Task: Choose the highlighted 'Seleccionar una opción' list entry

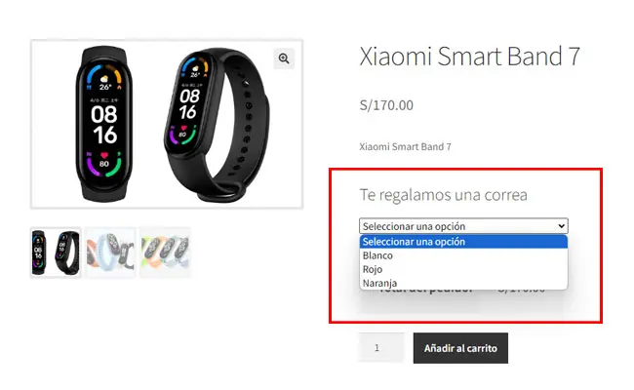Action: tap(463, 242)
